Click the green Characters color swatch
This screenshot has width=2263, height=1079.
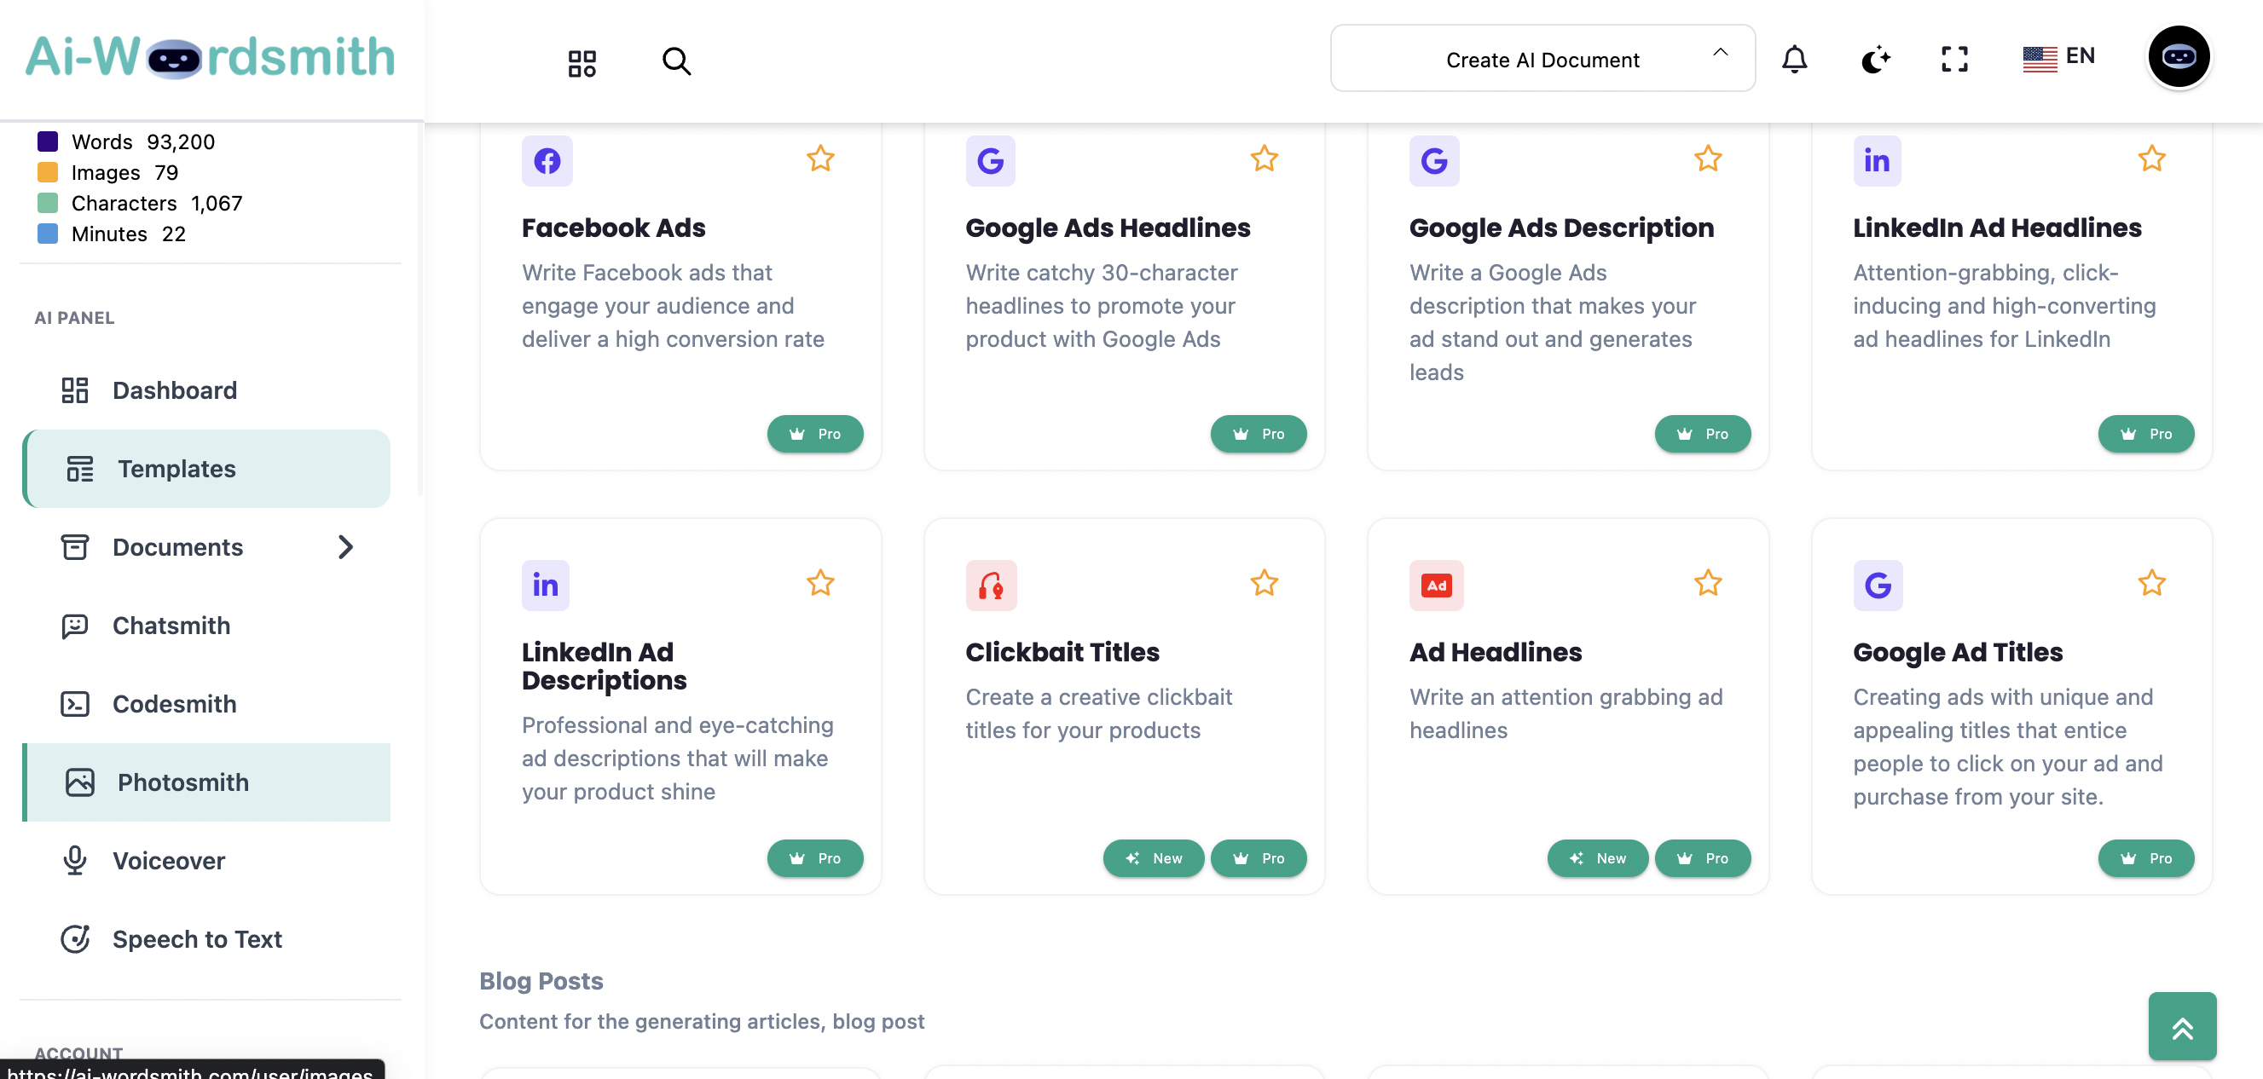pyautogui.click(x=48, y=203)
